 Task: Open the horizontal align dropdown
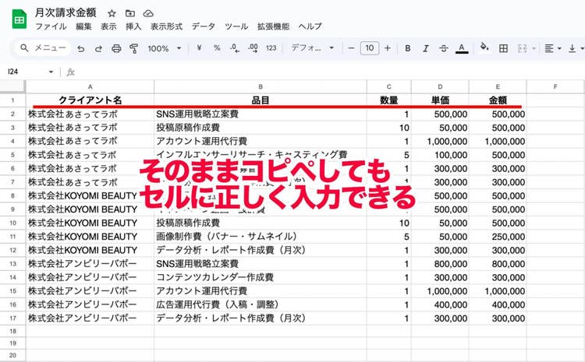point(553,48)
